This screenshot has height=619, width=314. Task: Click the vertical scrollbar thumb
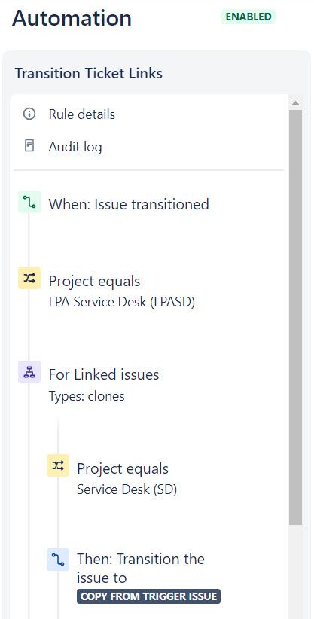pyautogui.click(x=295, y=317)
